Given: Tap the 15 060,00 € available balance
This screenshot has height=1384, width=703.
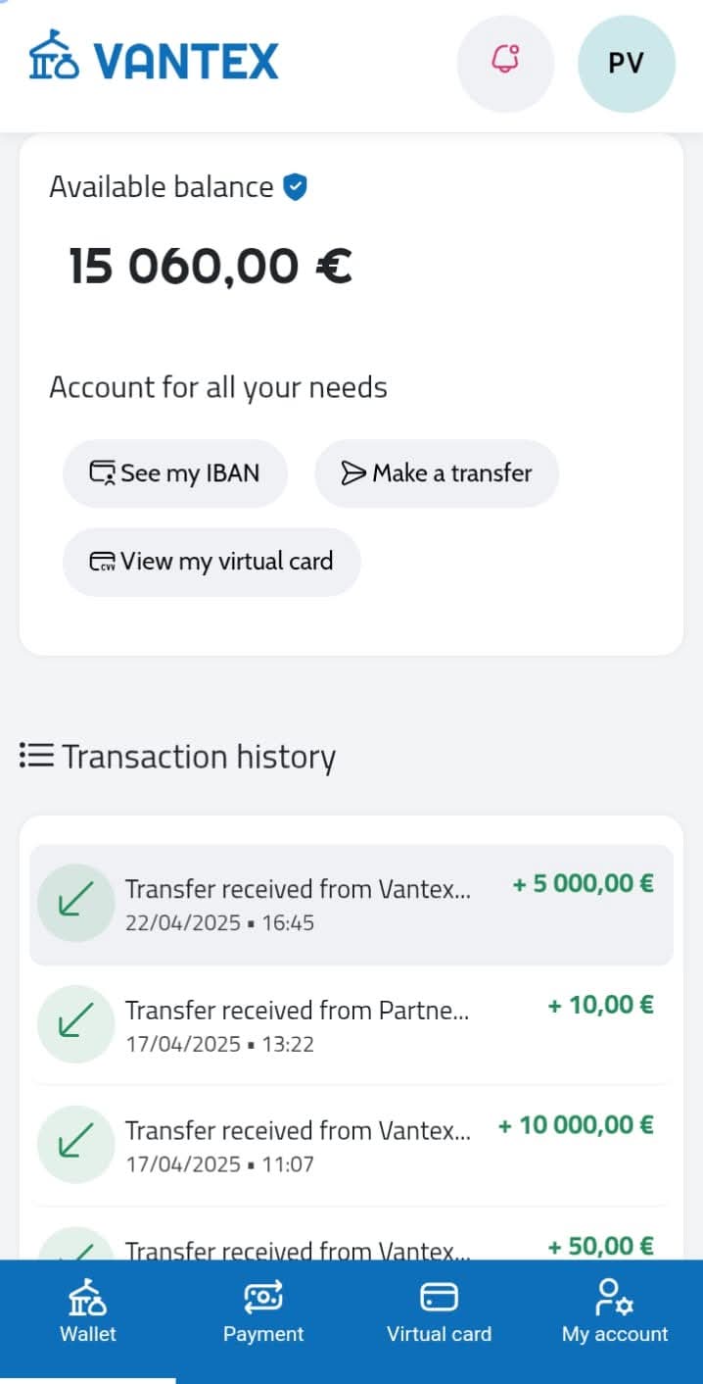Looking at the screenshot, I should [210, 266].
